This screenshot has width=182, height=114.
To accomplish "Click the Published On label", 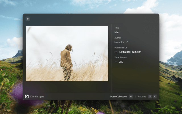I will (x=121, y=48).
